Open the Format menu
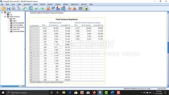This screenshot has width=169, height=95. click(x=42, y=4)
